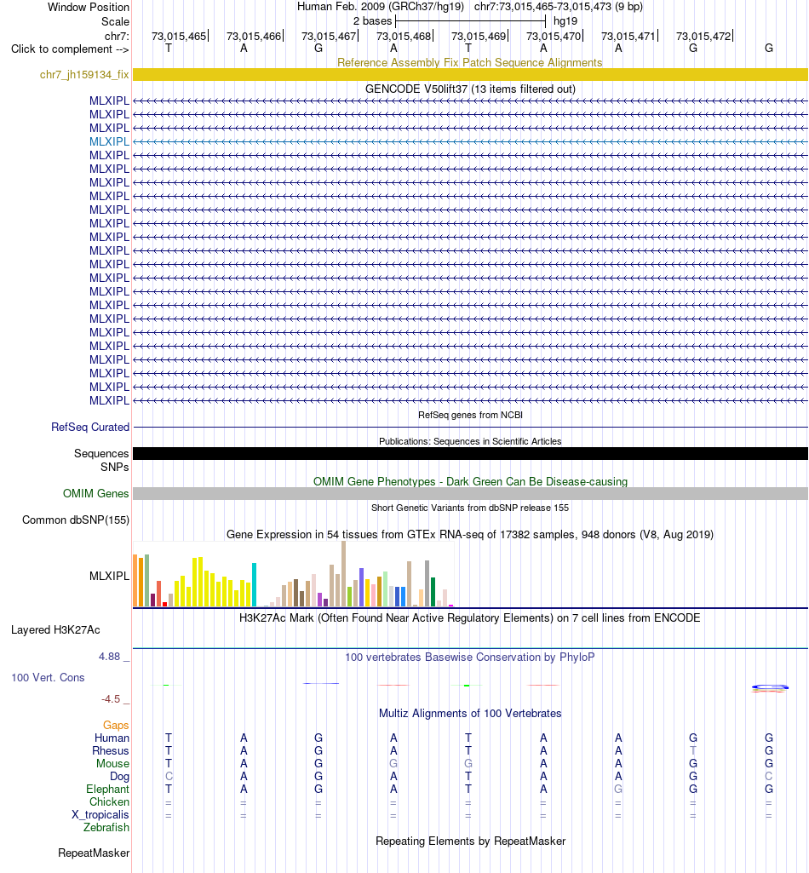Image resolution: width=809 pixels, height=873 pixels.
Task: Click the Gaps row label
Action: 116,726
